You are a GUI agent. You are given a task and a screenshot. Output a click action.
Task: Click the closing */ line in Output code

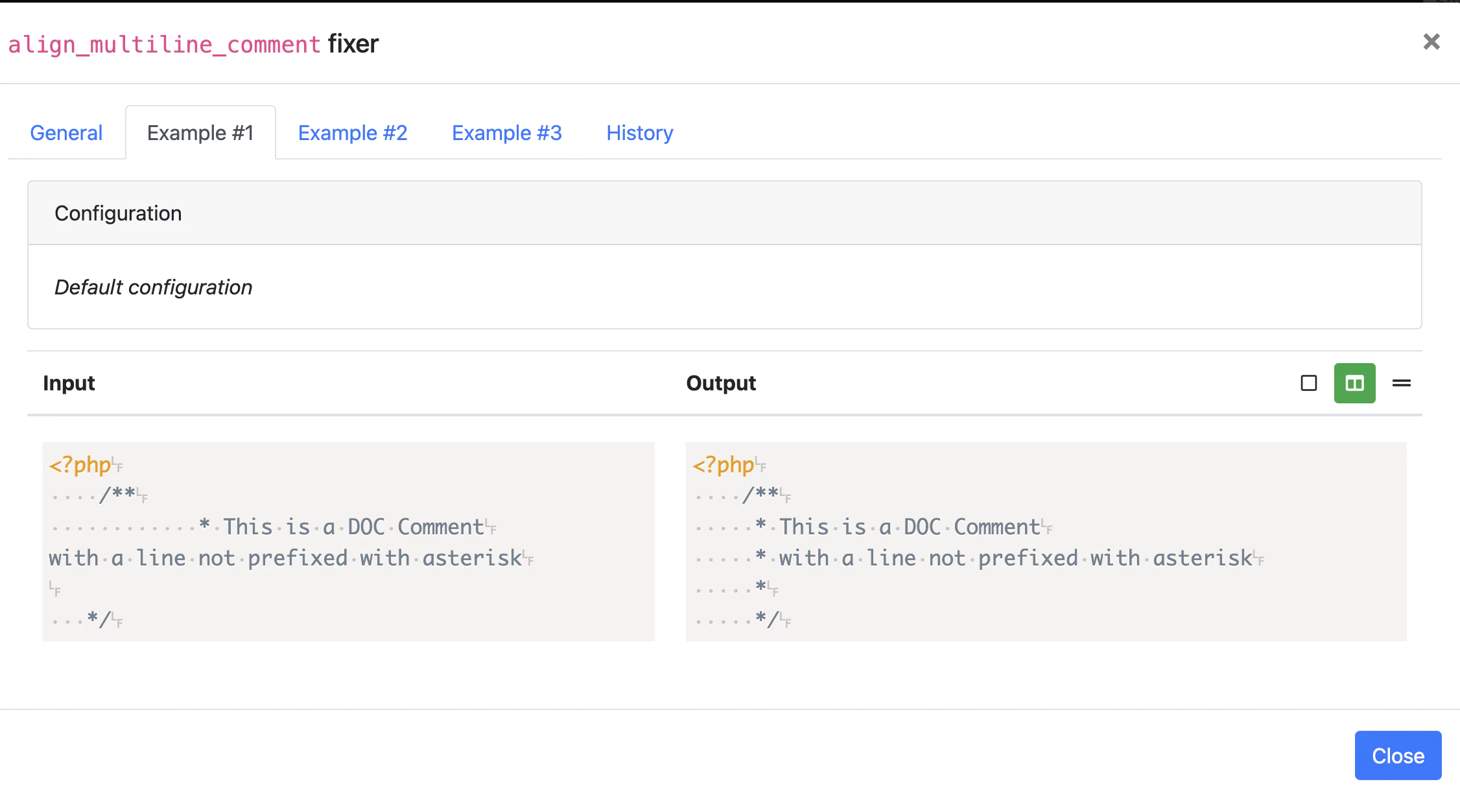[x=742, y=620]
